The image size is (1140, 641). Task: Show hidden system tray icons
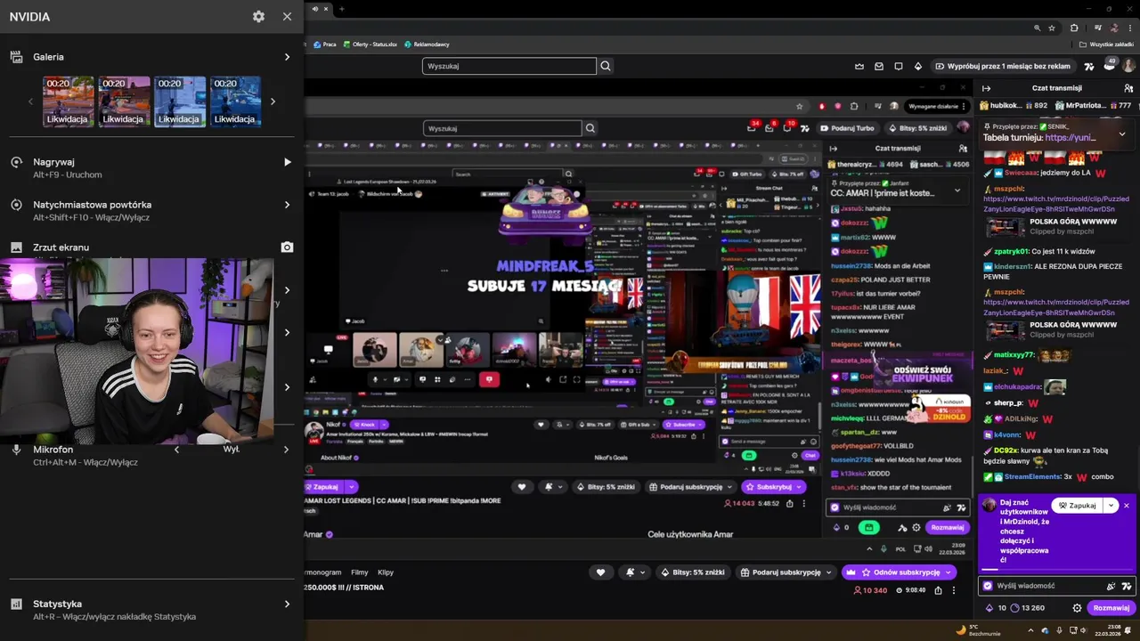(1030, 630)
